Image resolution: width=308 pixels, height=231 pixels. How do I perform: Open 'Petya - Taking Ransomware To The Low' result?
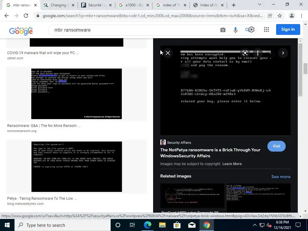pyautogui.click(x=42, y=199)
